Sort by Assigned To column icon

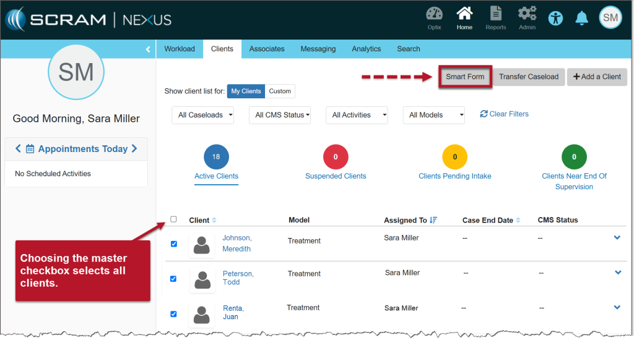coord(433,220)
